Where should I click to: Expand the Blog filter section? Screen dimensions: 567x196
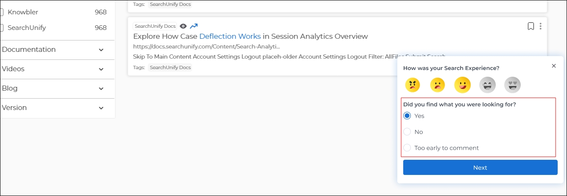point(101,89)
